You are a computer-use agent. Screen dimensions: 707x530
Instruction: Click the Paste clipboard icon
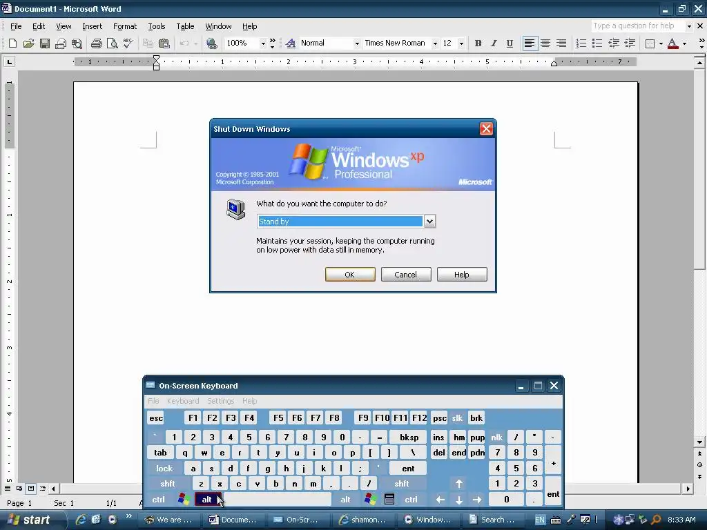pyautogui.click(x=164, y=43)
